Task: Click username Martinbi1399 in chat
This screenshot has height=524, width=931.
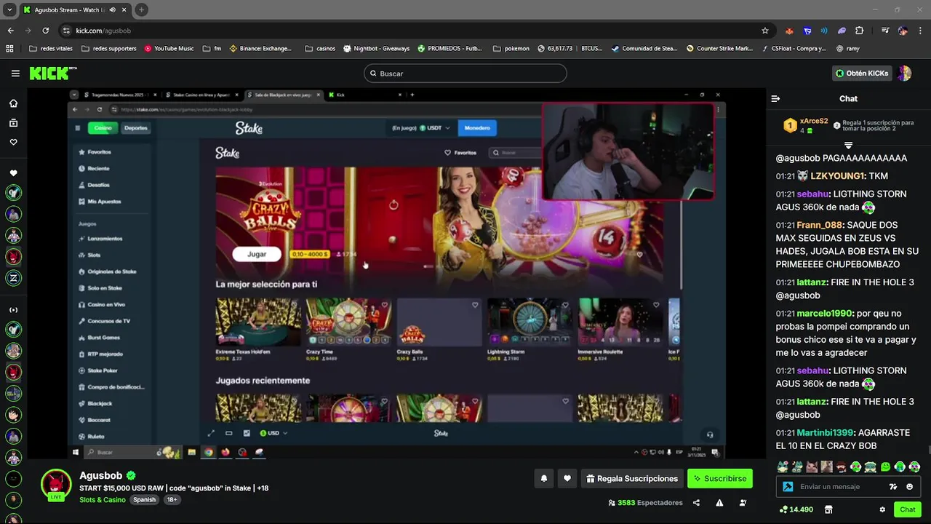Action: (x=825, y=433)
